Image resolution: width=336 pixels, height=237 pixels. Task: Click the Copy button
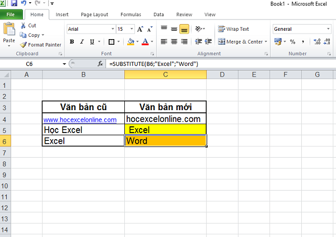click(30, 35)
